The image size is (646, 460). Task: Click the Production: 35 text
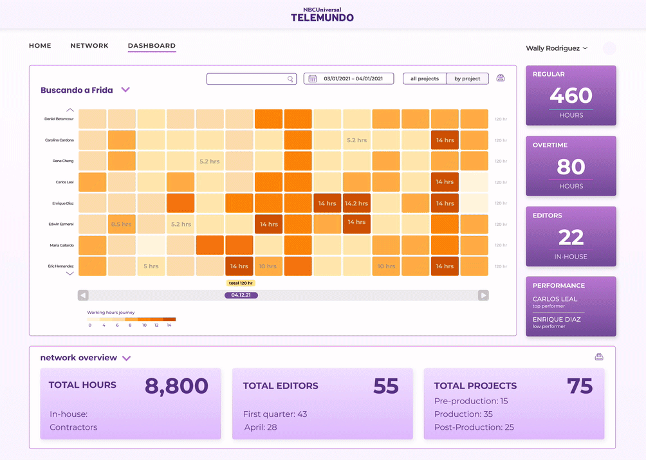(463, 414)
